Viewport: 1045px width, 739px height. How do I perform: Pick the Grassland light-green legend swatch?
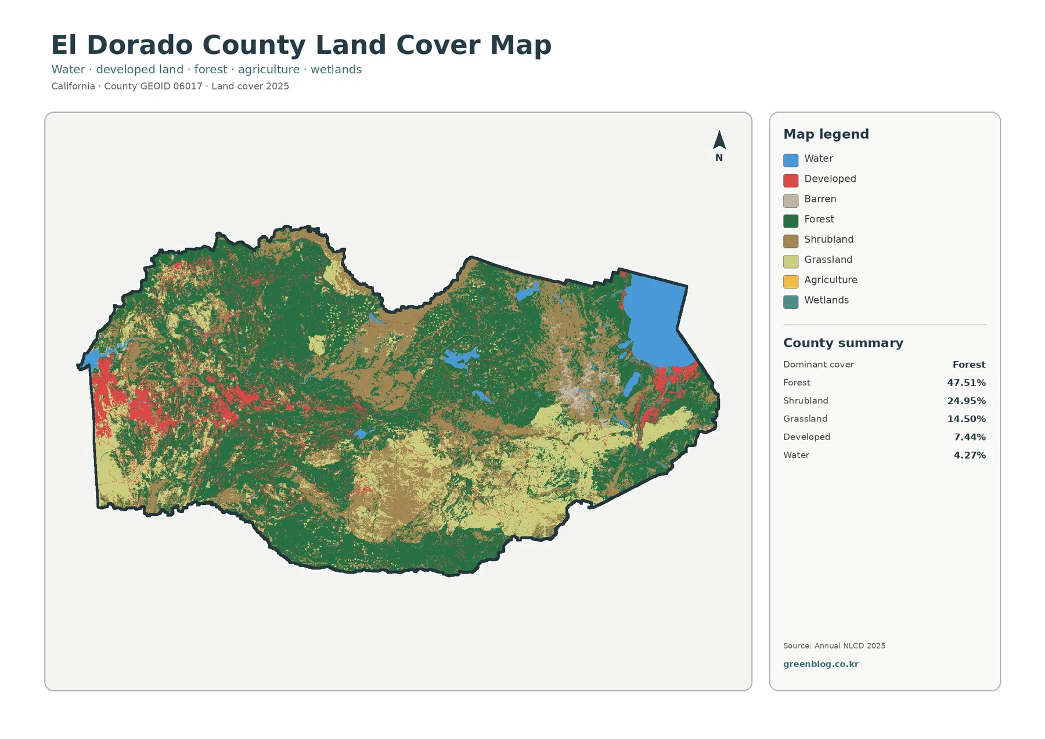point(791,261)
